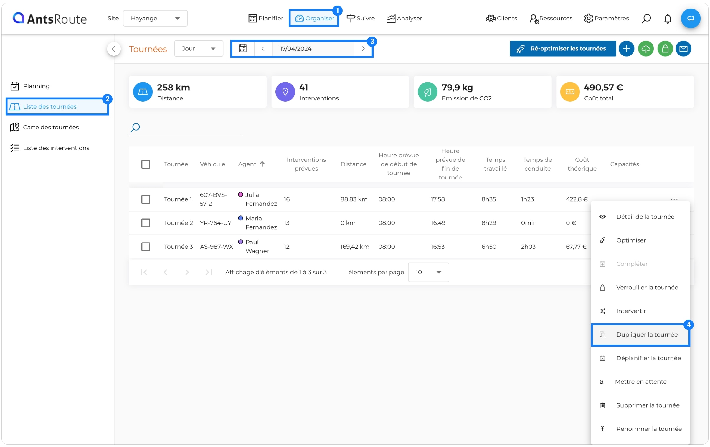Click the green lock icon button
The height and width of the screenshot is (447, 710).
pyautogui.click(x=665, y=48)
